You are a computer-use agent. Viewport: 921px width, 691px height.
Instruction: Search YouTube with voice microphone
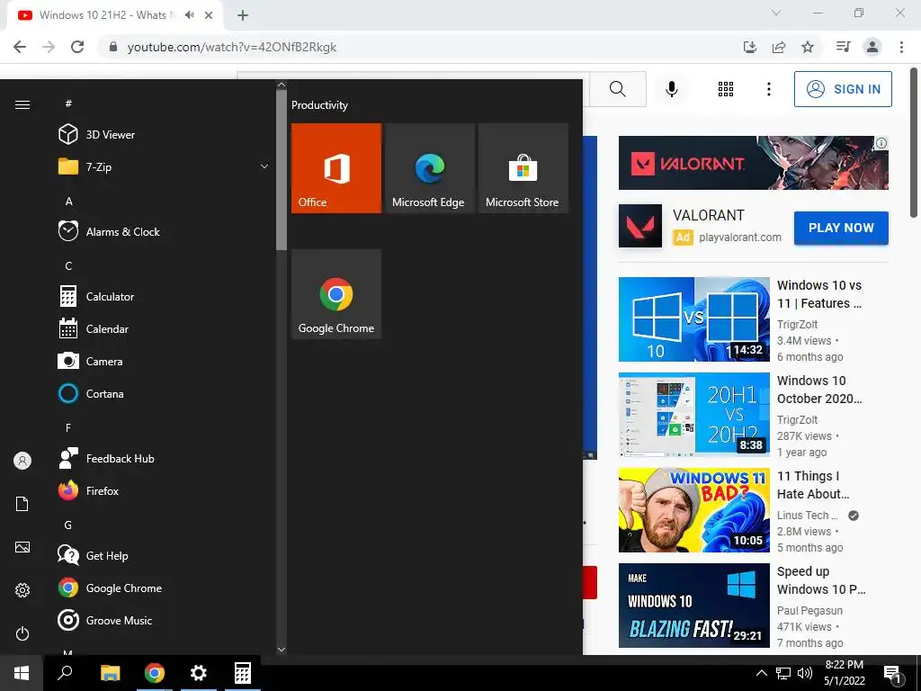click(x=671, y=89)
